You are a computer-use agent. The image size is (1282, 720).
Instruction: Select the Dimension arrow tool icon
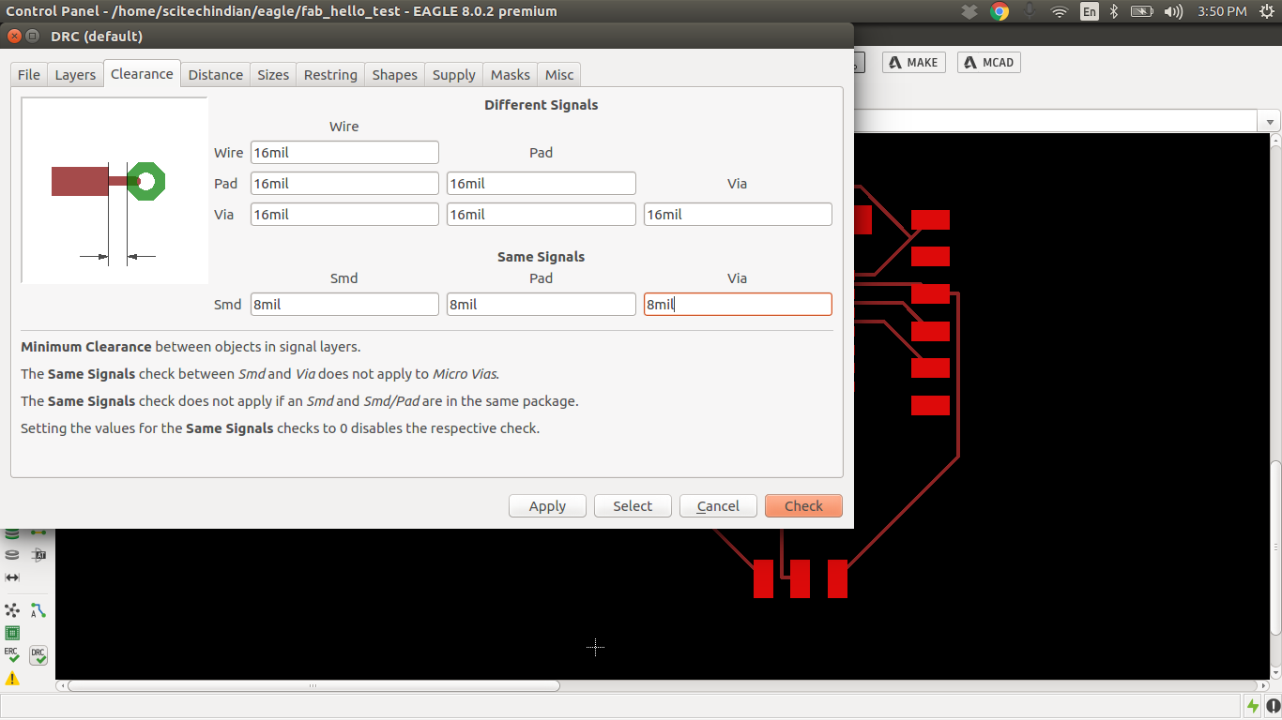click(x=12, y=577)
